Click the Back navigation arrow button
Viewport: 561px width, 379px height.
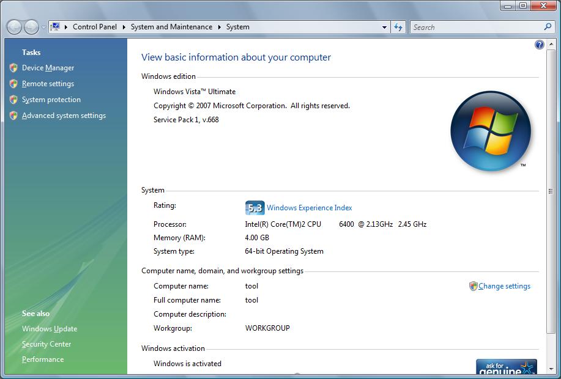click(x=14, y=27)
